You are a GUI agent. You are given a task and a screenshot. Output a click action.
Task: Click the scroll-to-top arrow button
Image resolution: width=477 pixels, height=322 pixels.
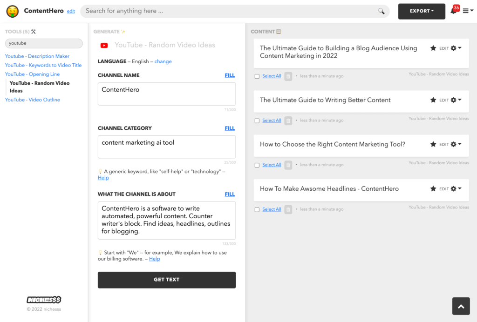click(x=461, y=306)
